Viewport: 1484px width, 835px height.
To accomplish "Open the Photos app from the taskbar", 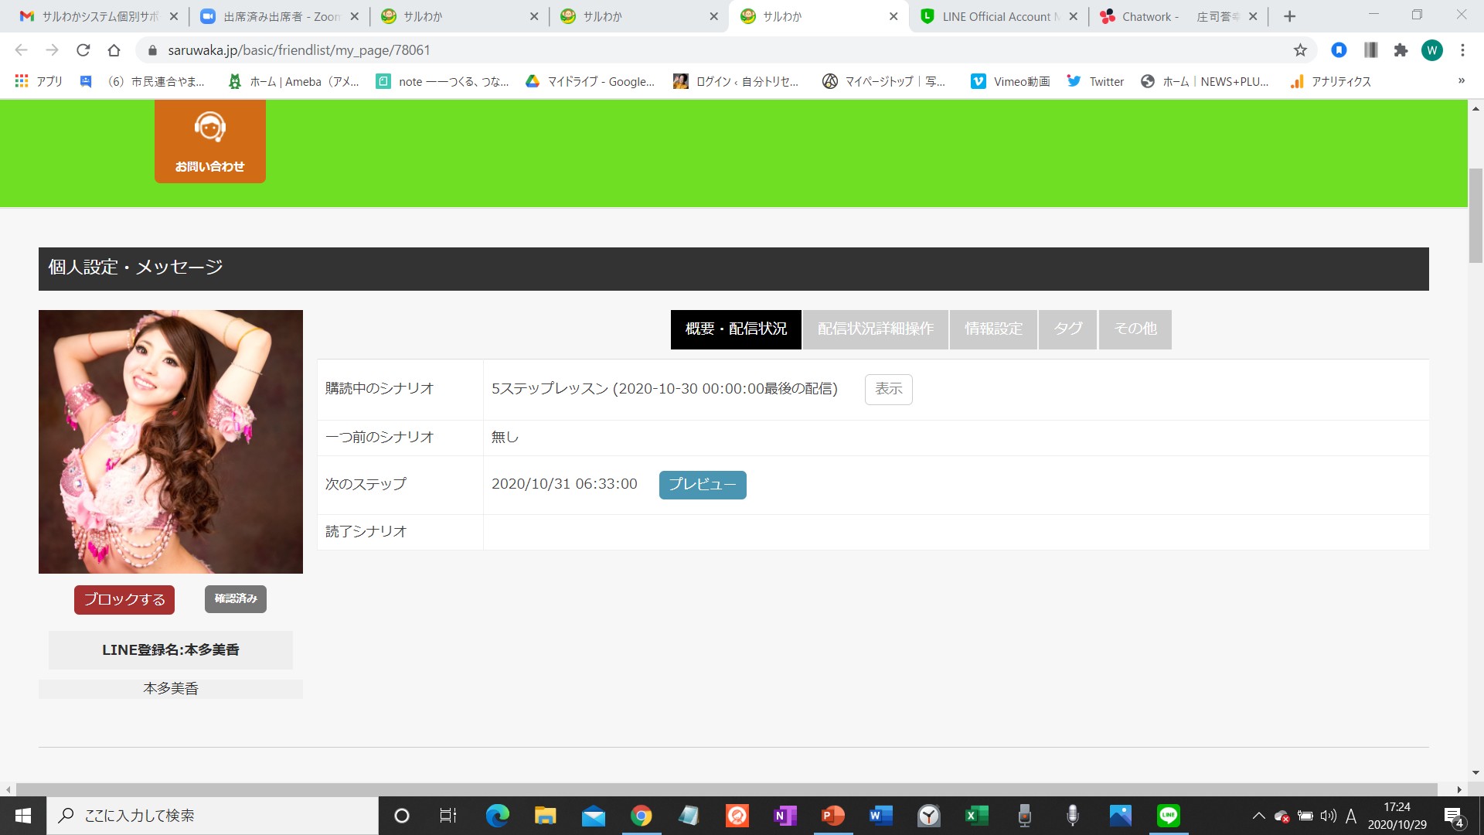I will (x=1120, y=816).
